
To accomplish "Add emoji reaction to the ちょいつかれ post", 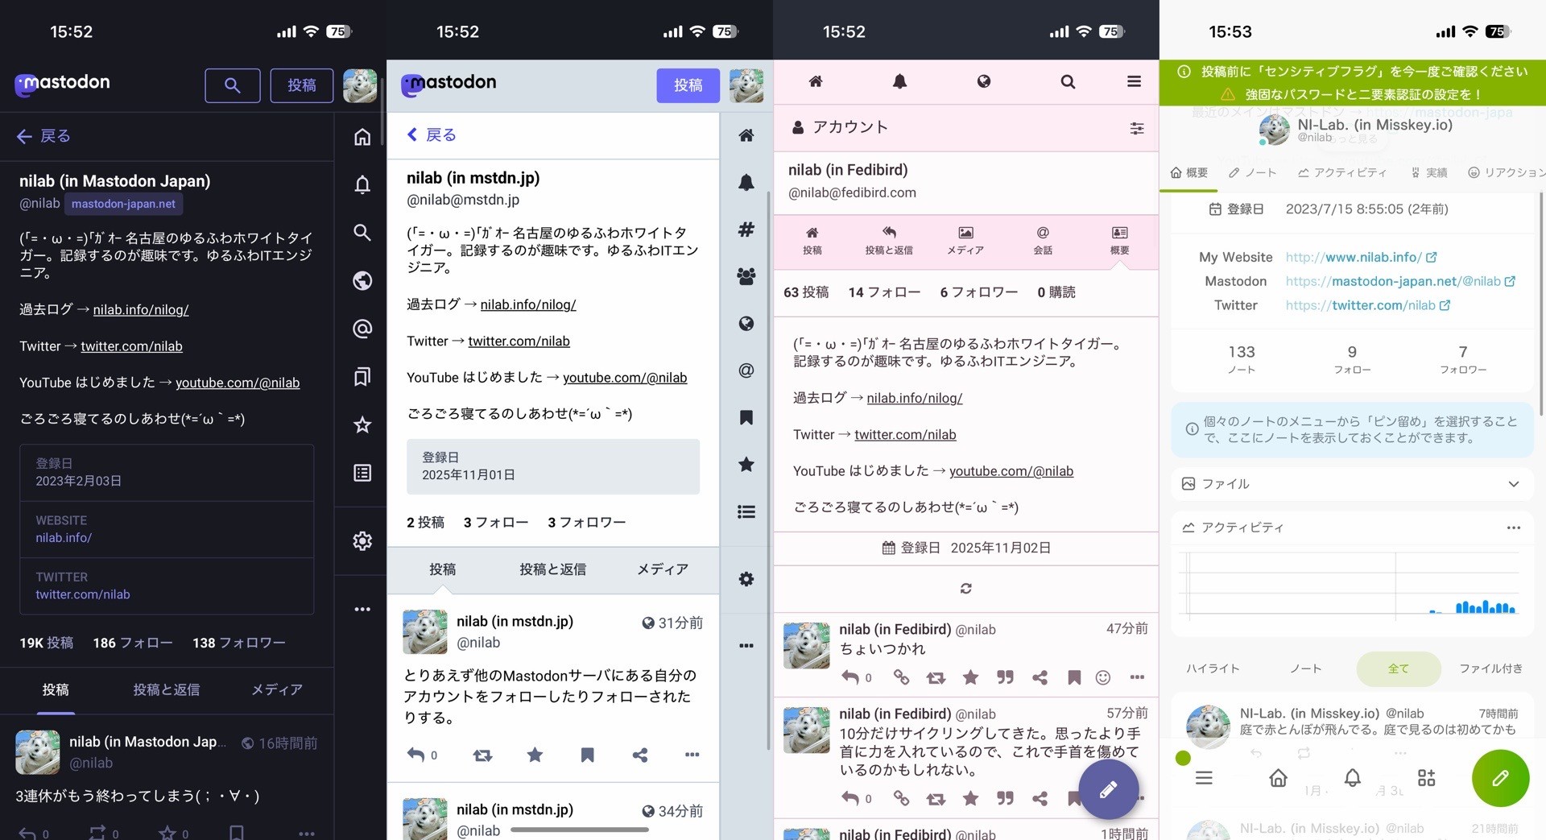I will [x=1104, y=677].
